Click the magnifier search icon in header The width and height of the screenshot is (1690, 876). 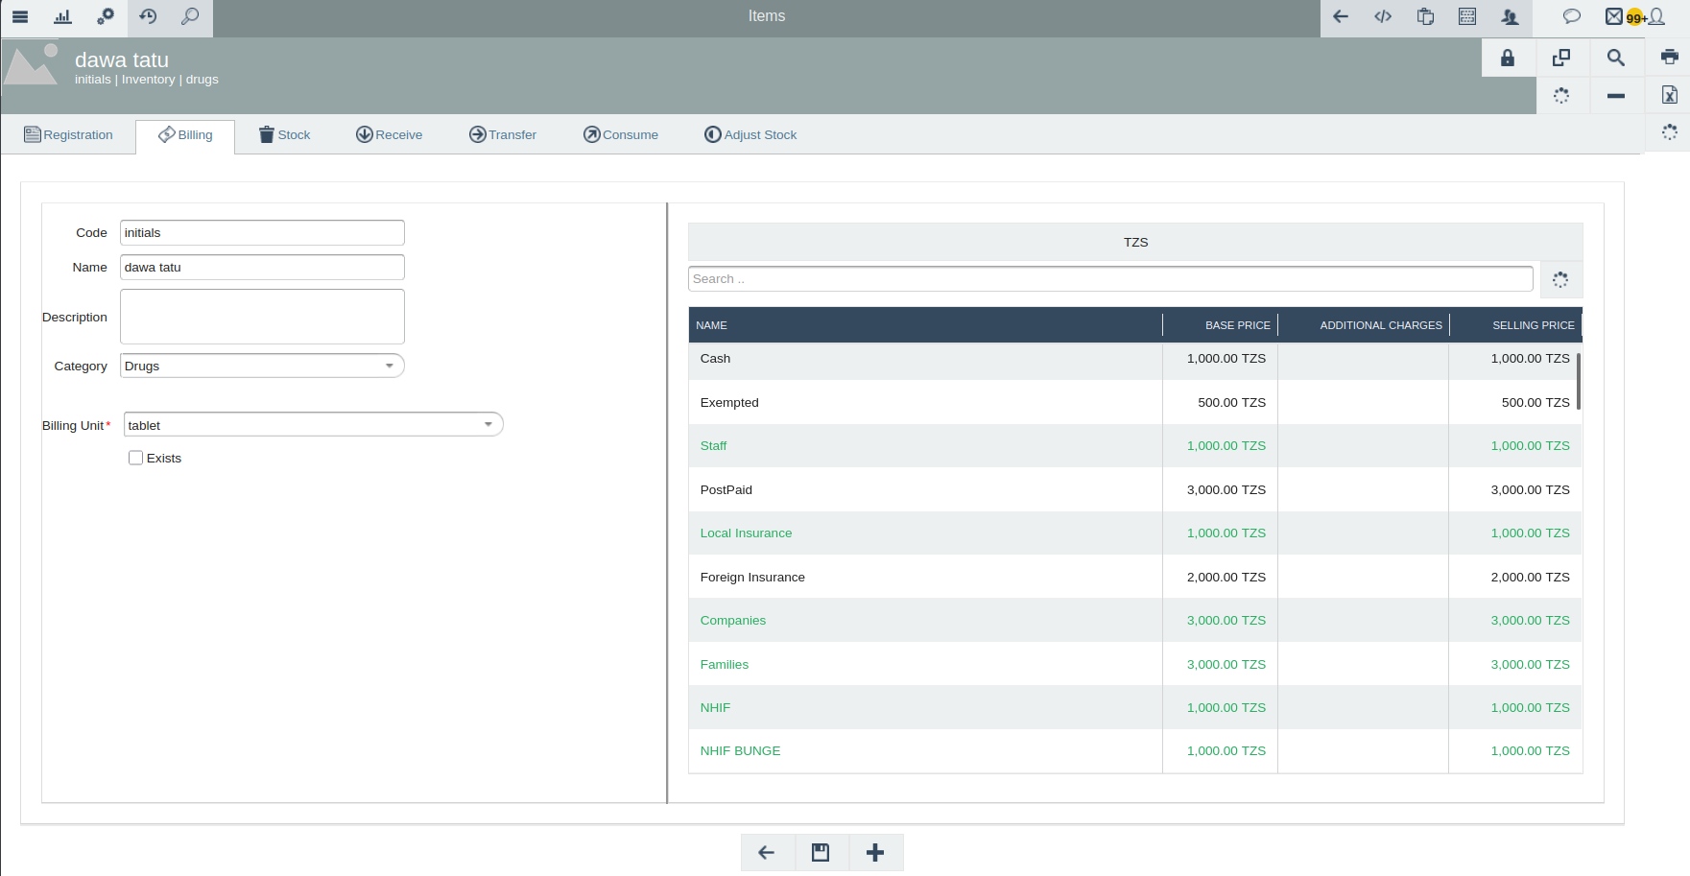[x=1616, y=58]
